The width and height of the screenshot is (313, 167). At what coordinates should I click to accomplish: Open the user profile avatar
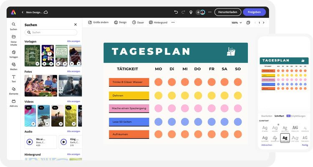coord(202,12)
